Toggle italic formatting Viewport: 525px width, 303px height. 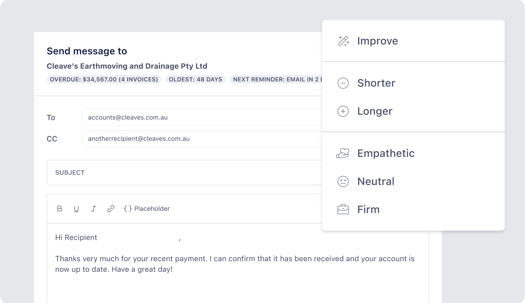click(94, 209)
